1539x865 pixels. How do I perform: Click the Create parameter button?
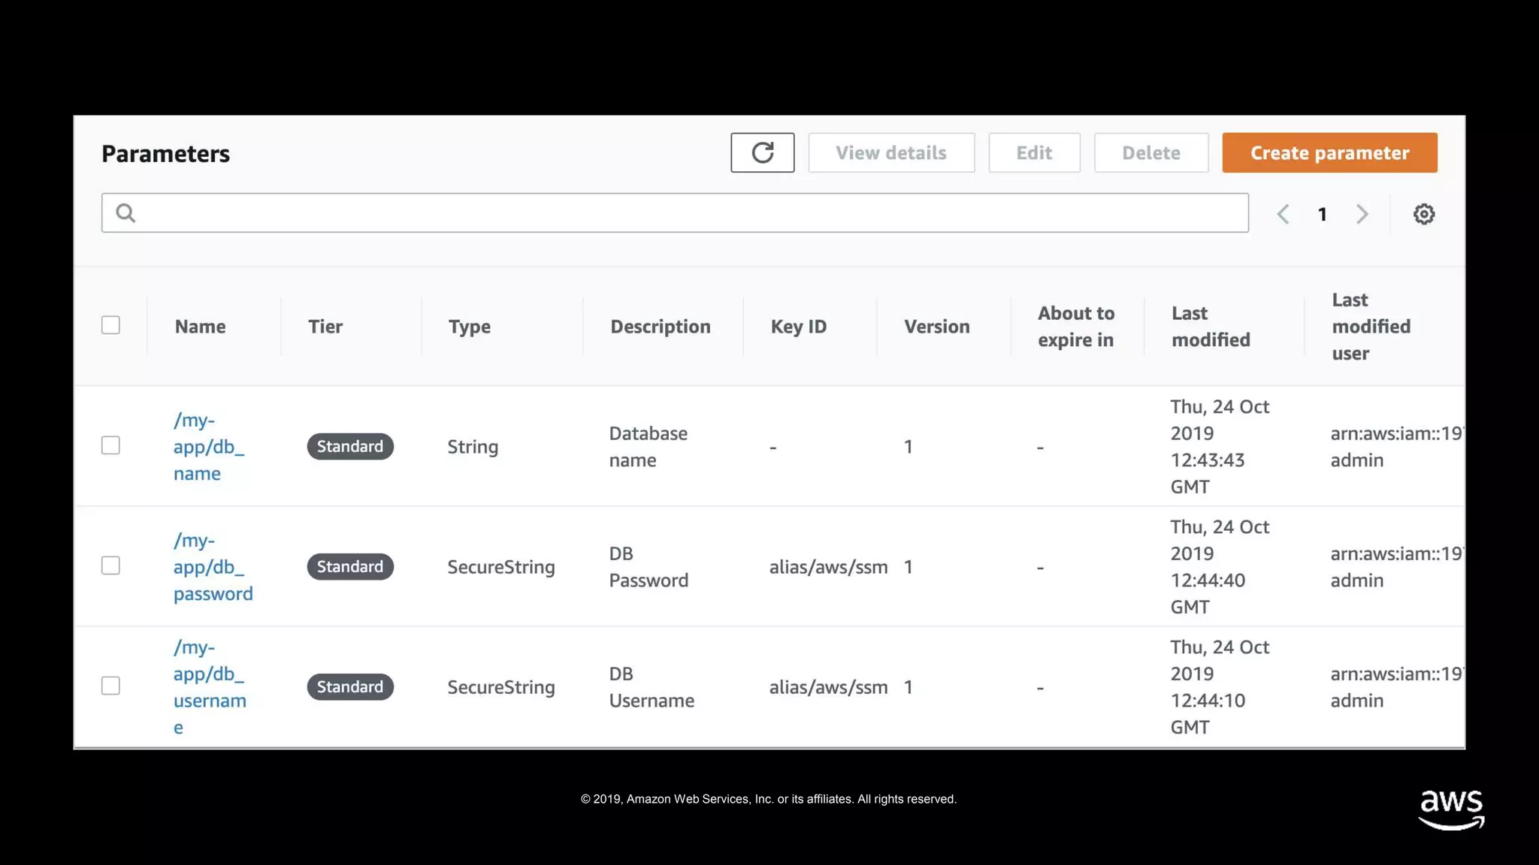[x=1329, y=152]
